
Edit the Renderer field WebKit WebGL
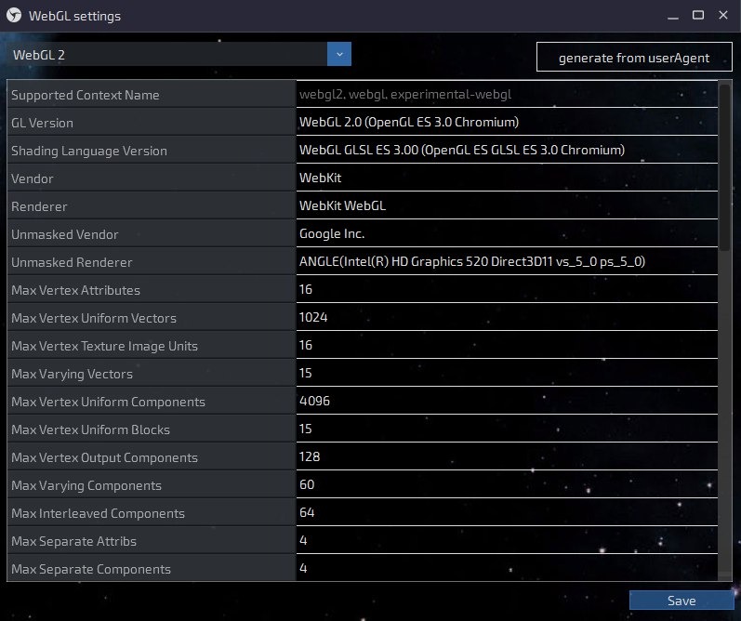point(507,205)
